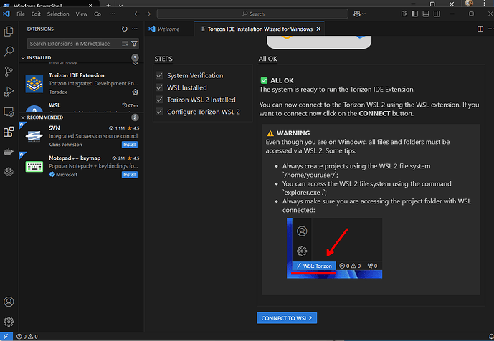The width and height of the screenshot is (494, 341).
Task: Open the Explorer view in activity bar
Action: point(9,32)
